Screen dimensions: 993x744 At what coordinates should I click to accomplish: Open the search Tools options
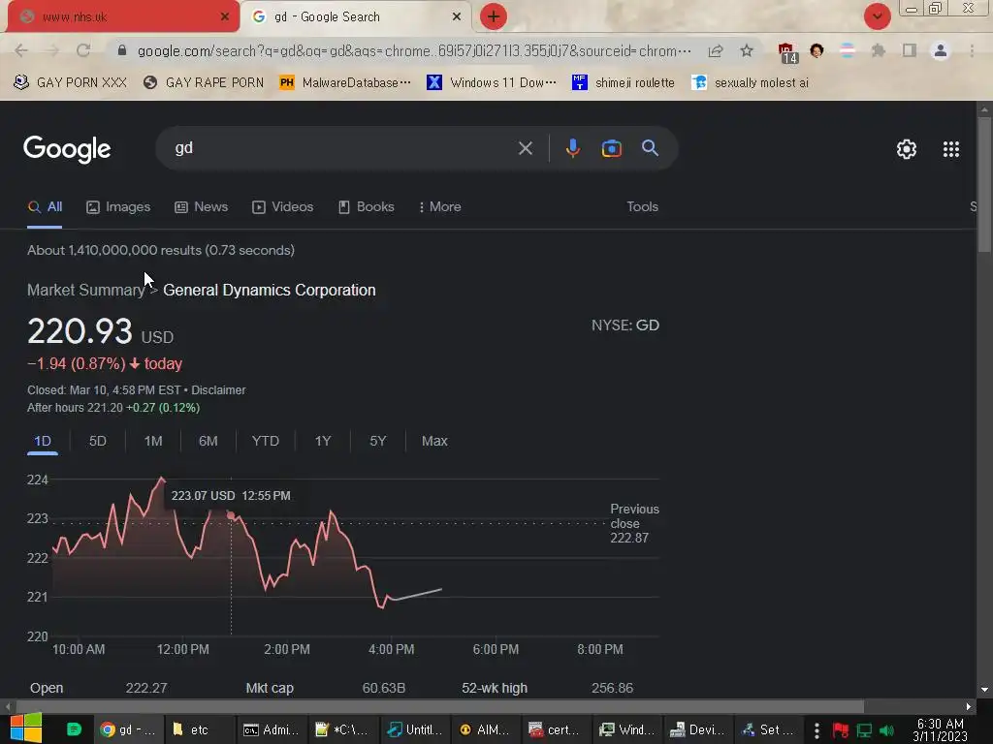[x=642, y=207]
